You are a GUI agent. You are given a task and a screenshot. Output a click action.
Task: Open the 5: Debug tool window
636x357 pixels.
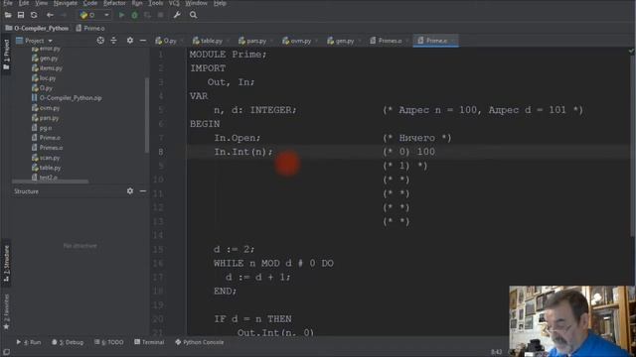(x=68, y=342)
